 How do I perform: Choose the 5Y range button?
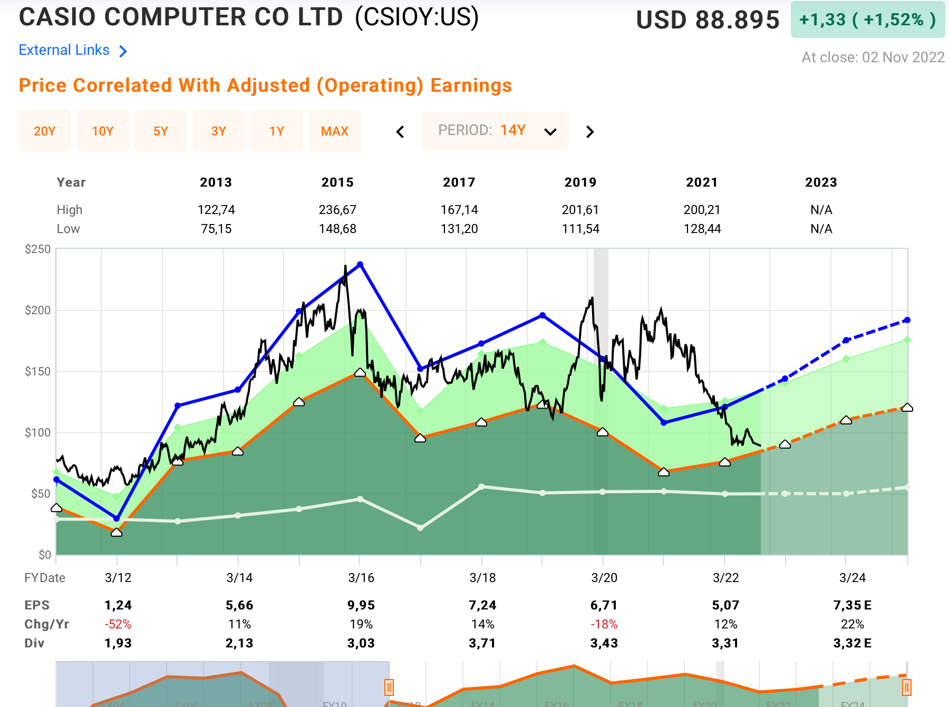tap(161, 131)
